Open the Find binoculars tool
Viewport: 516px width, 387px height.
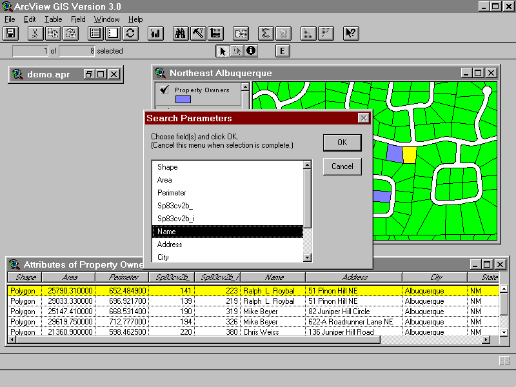[181, 34]
